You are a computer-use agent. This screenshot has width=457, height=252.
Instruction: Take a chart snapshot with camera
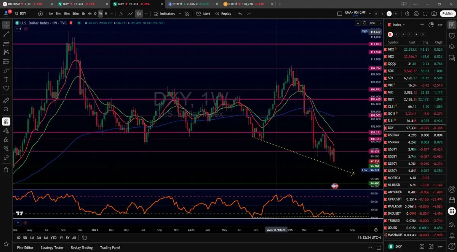pyautogui.click(x=434, y=14)
